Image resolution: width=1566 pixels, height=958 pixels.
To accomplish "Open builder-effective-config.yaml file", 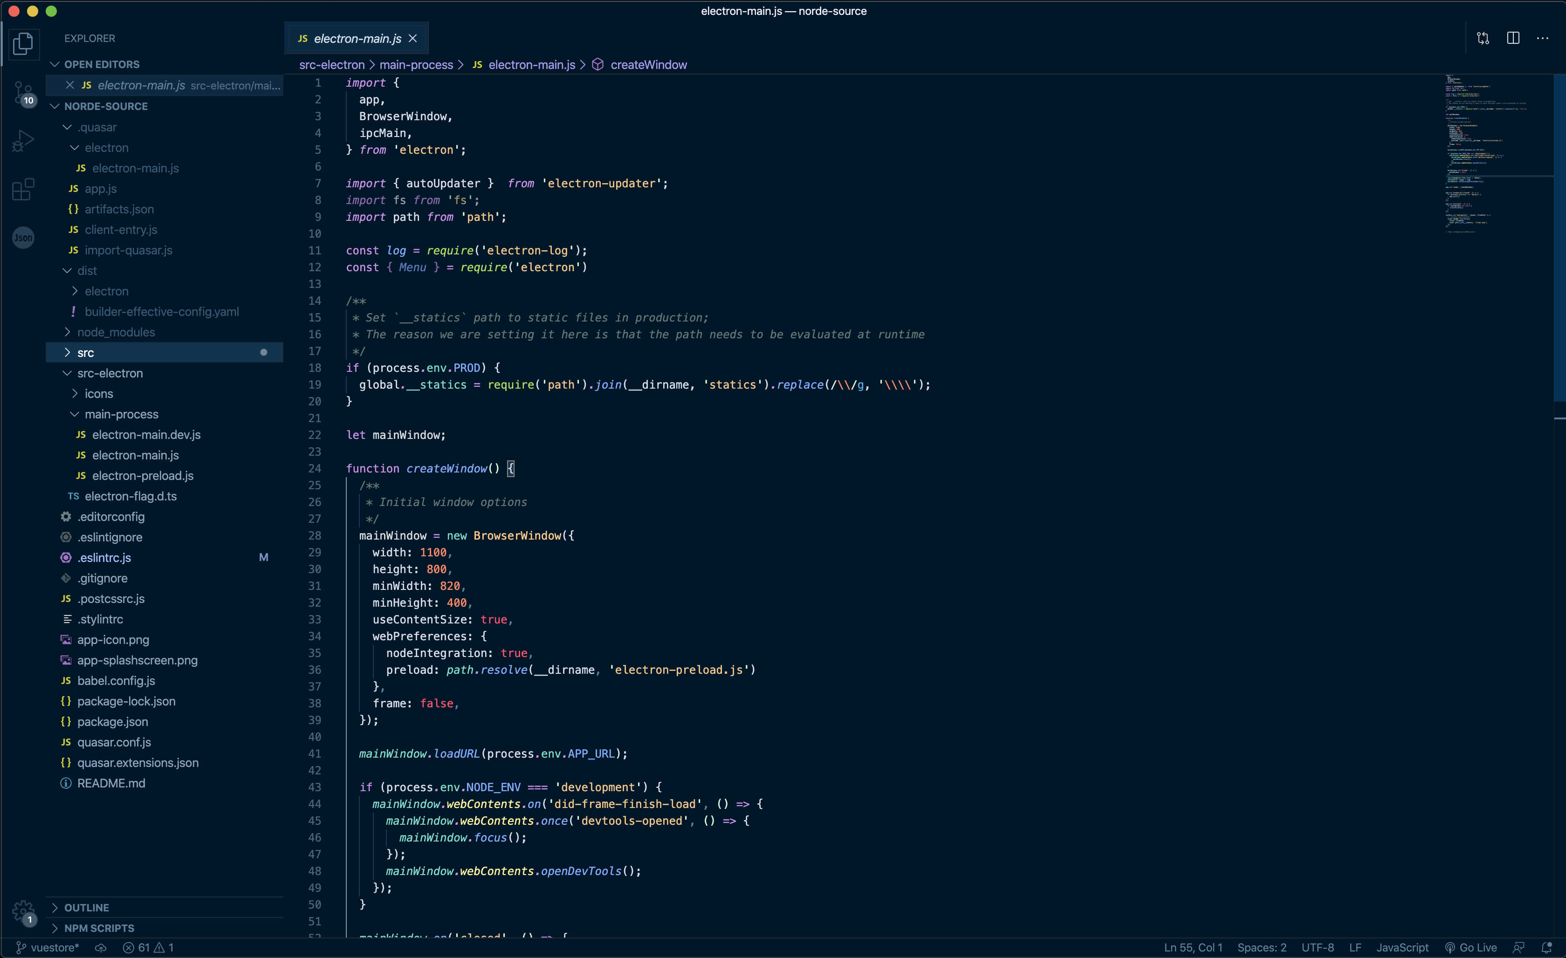I will tap(165, 311).
